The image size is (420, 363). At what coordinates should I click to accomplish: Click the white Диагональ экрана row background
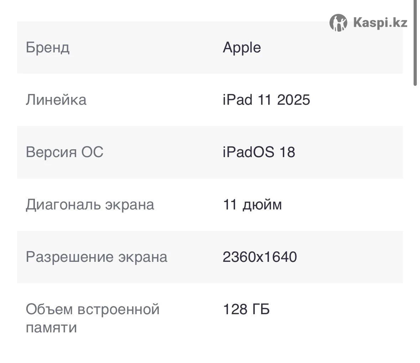click(210, 205)
